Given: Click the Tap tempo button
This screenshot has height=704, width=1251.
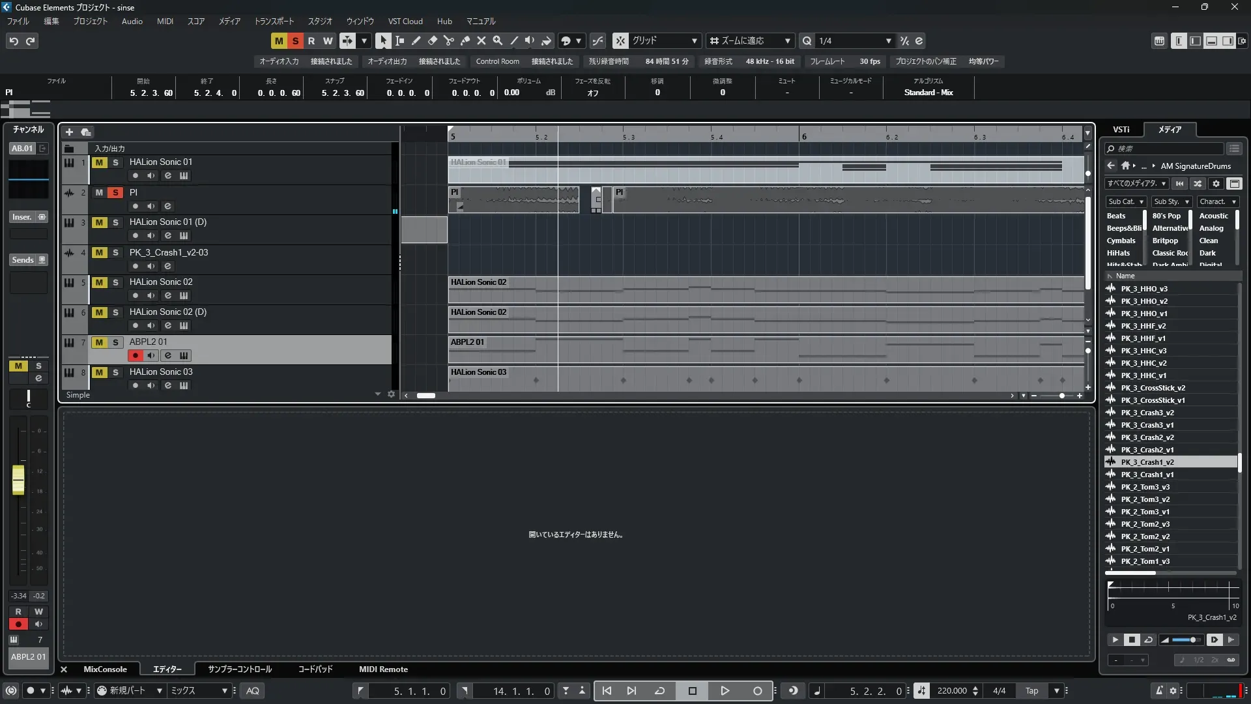Looking at the screenshot, I should point(1031,691).
